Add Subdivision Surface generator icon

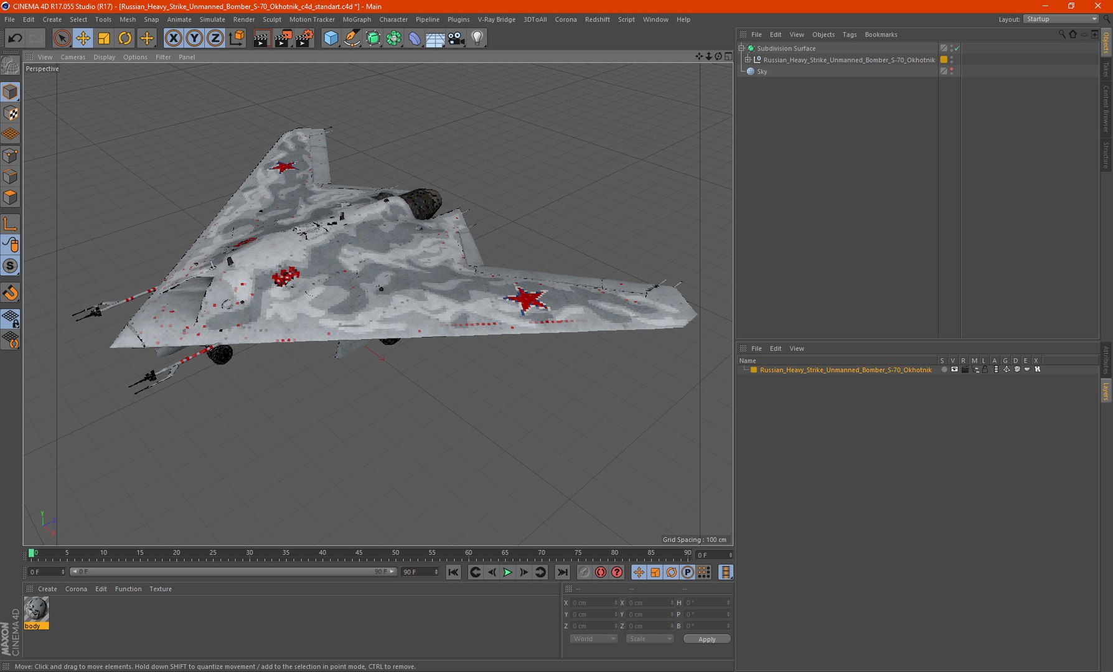click(373, 39)
